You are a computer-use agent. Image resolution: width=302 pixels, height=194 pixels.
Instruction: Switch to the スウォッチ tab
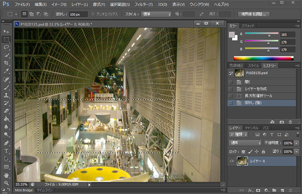[248, 26]
